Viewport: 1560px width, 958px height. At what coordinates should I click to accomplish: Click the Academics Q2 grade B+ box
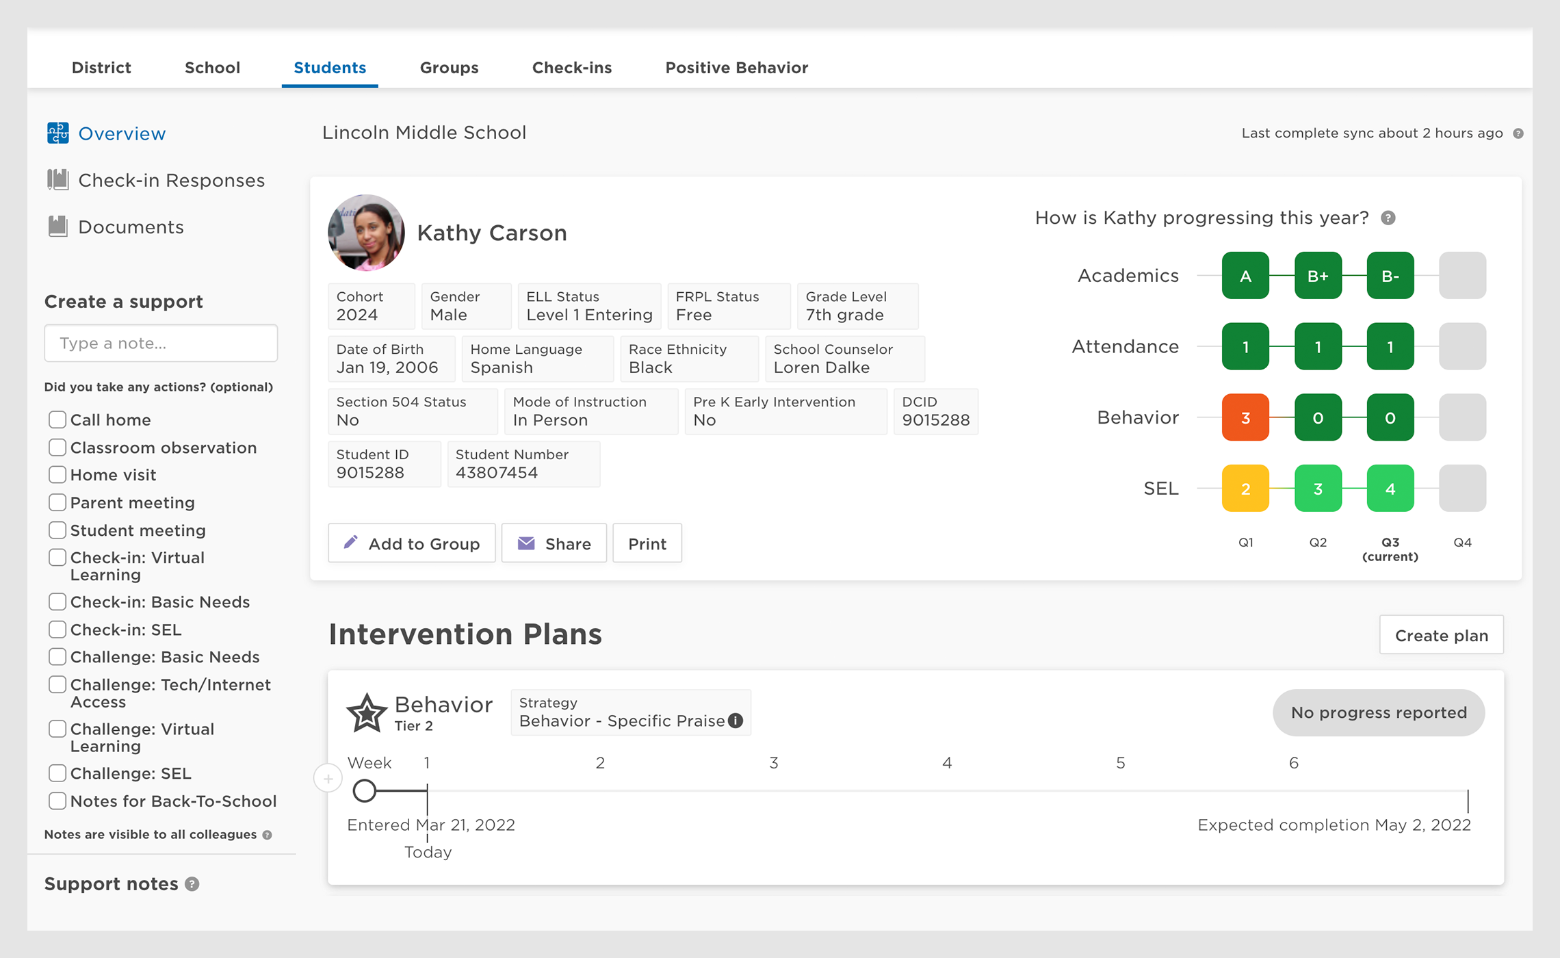point(1318,276)
